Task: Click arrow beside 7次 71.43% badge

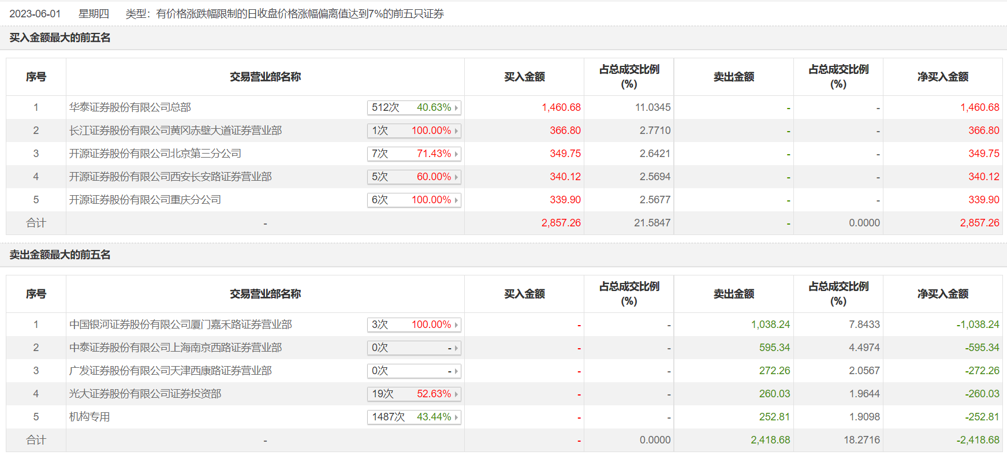Action: pos(456,154)
